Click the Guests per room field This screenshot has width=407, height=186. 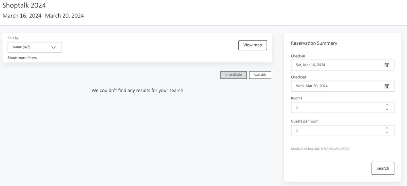[x=343, y=130]
